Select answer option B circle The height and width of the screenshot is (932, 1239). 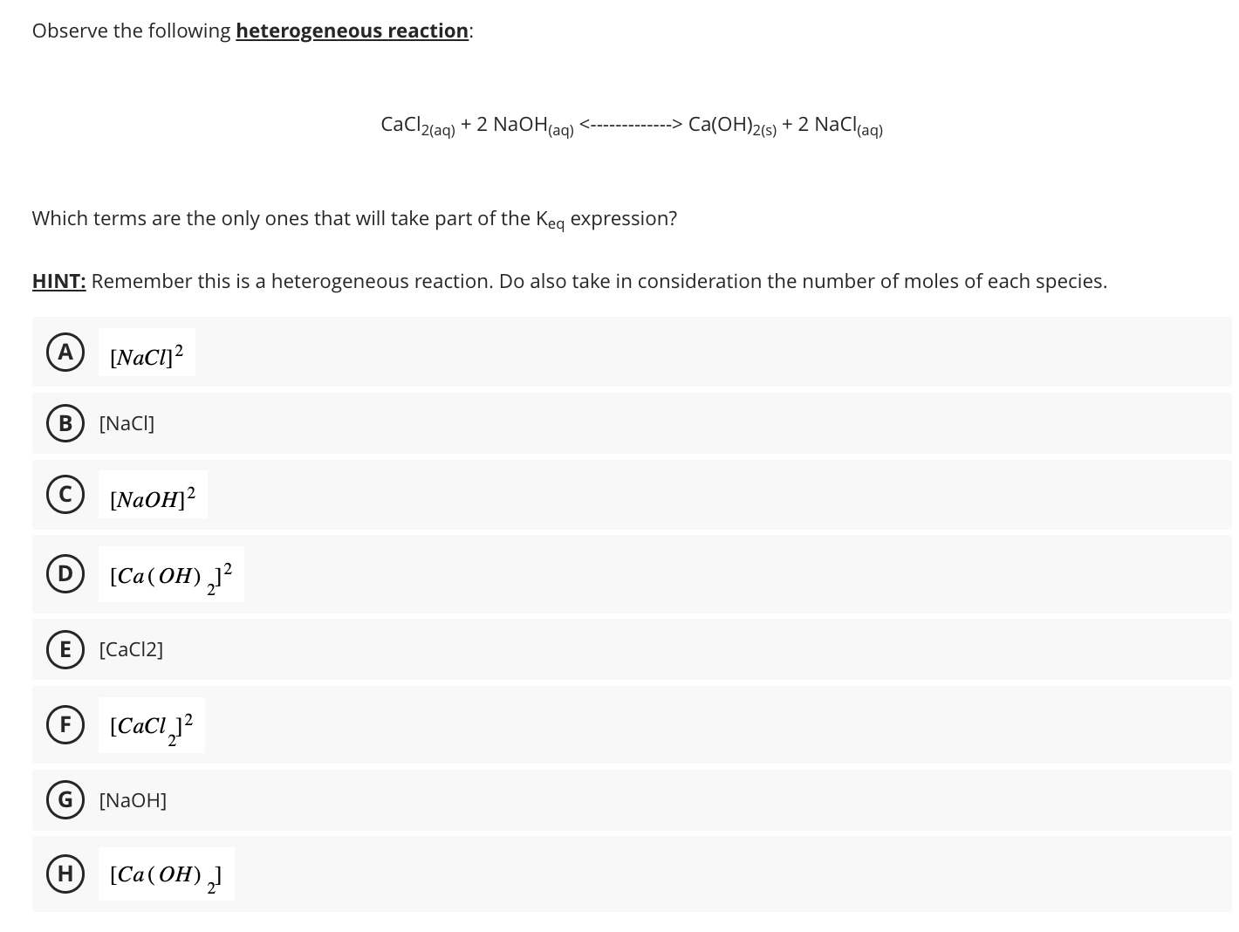[x=65, y=423]
